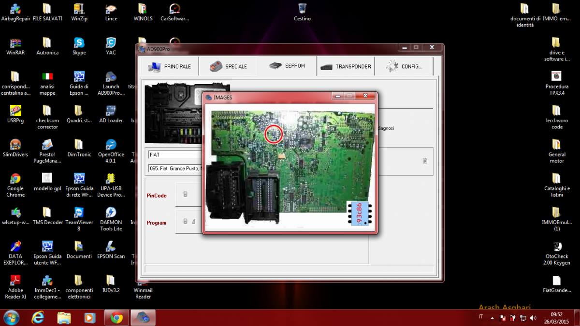The width and height of the screenshot is (580, 326).
Task: Go to the TRANSPONDER tab
Action: tap(346, 66)
